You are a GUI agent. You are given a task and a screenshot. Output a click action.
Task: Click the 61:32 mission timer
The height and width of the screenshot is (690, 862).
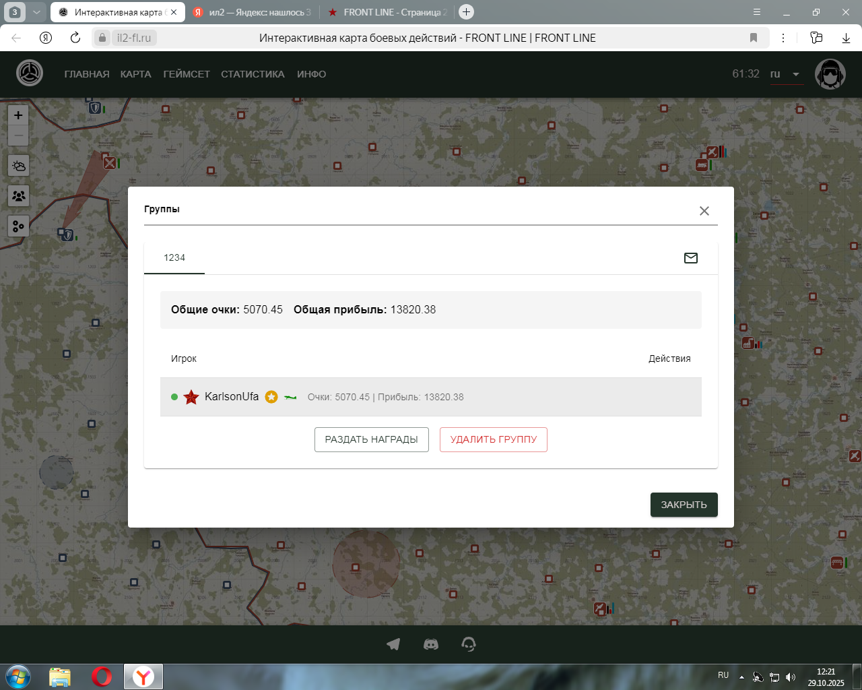coord(746,74)
